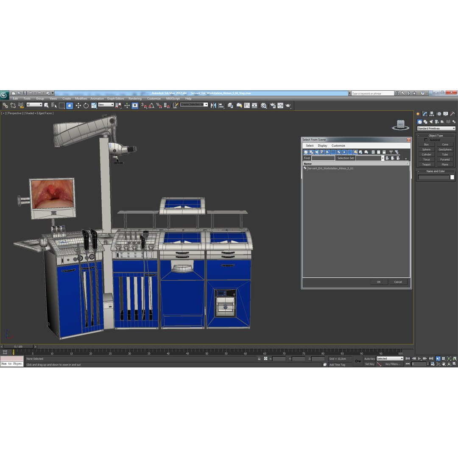Open Render Setup icon
Viewport: 458px width, 458px height.
(273, 106)
